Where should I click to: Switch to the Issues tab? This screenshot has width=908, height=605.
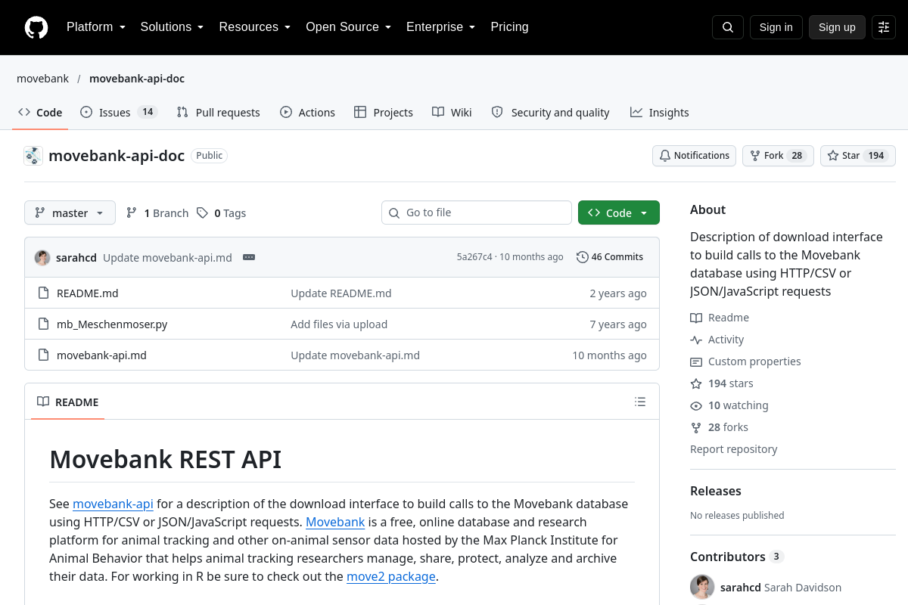click(x=118, y=112)
